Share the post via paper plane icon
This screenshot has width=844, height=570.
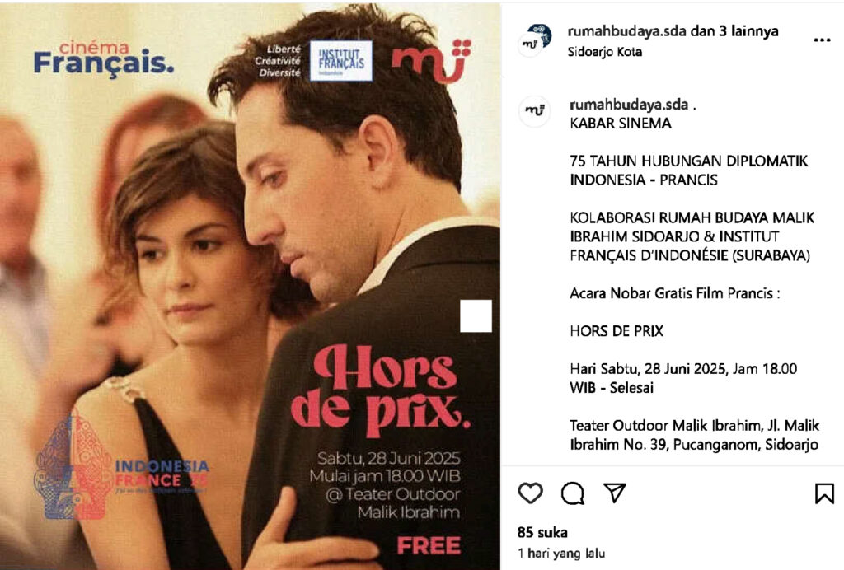click(x=614, y=493)
